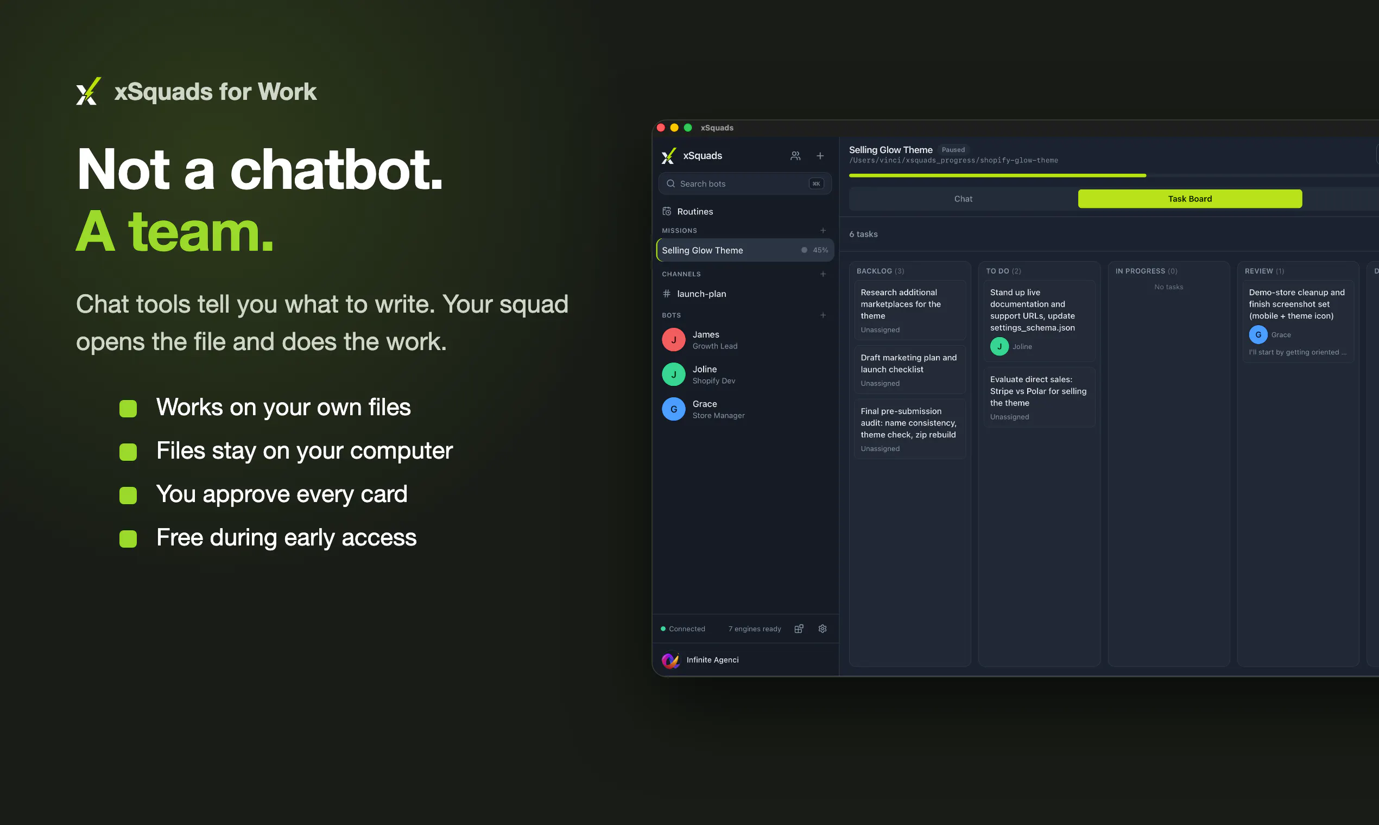The height and width of the screenshot is (825, 1379).
Task: Click the No tasks placeholder text
Action: [x=1168, y=287]
